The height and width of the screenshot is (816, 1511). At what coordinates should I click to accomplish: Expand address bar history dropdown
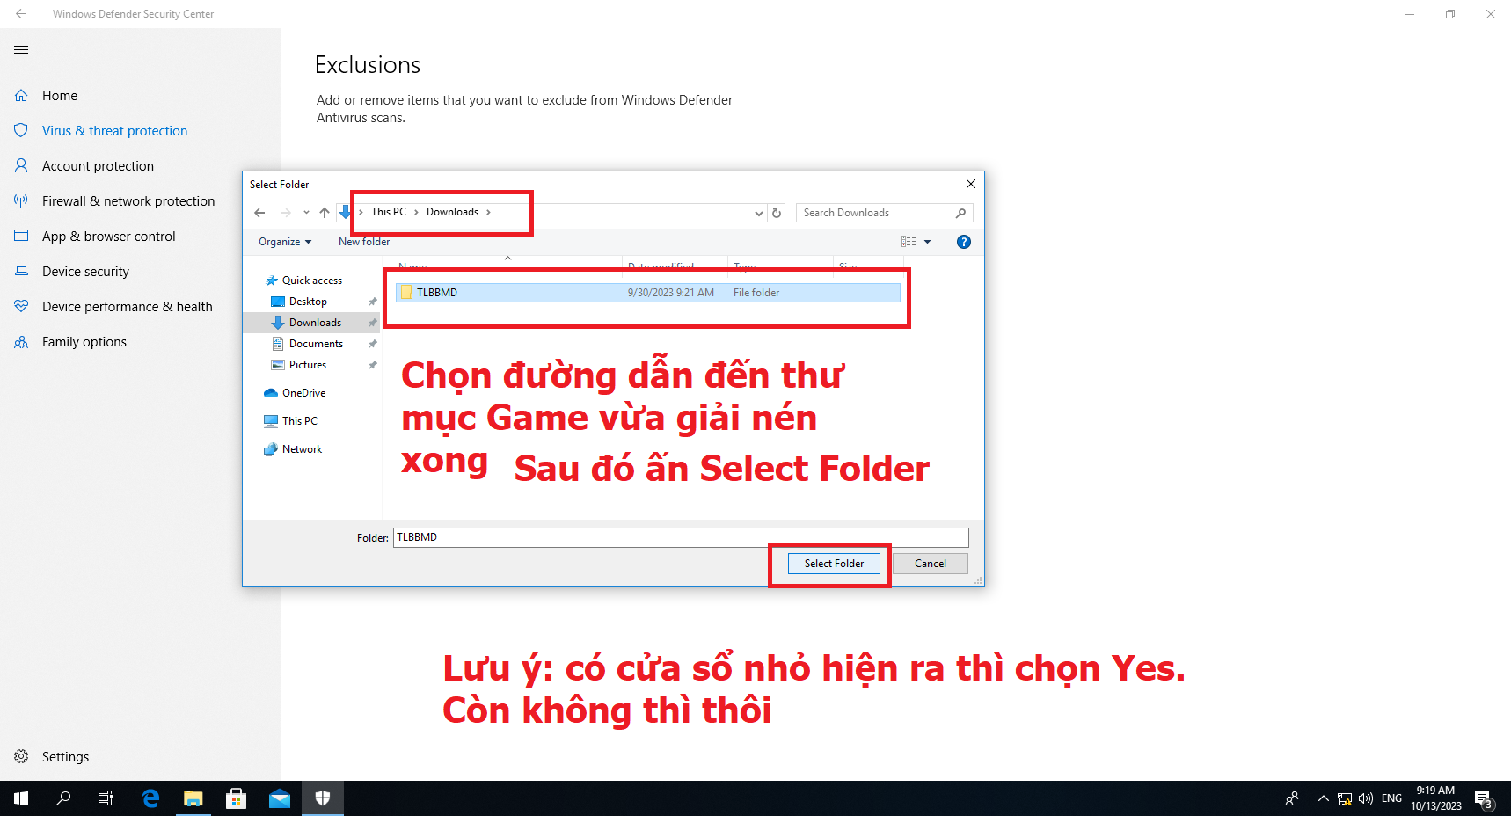pyautogui.click(x=759, y=213)
